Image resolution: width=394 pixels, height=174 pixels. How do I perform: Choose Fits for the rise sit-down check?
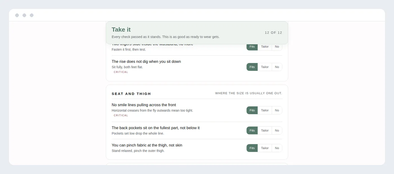(252, 67)
